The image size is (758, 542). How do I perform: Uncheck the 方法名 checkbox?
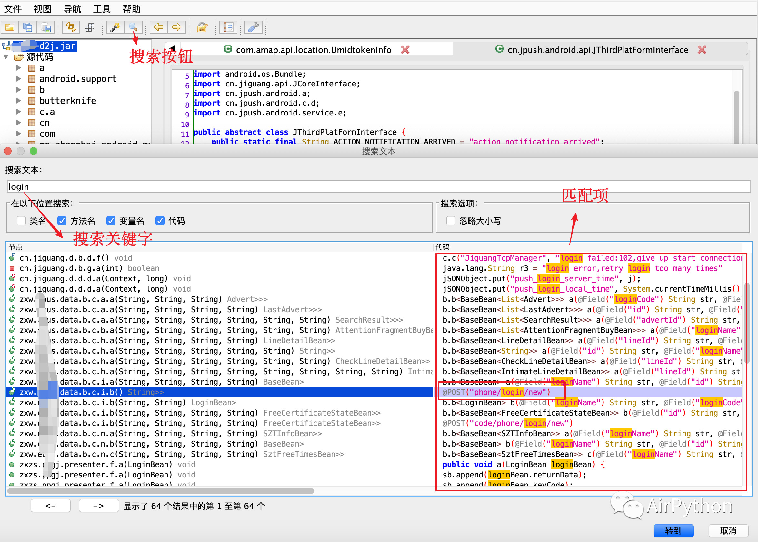tap(62, 221)
